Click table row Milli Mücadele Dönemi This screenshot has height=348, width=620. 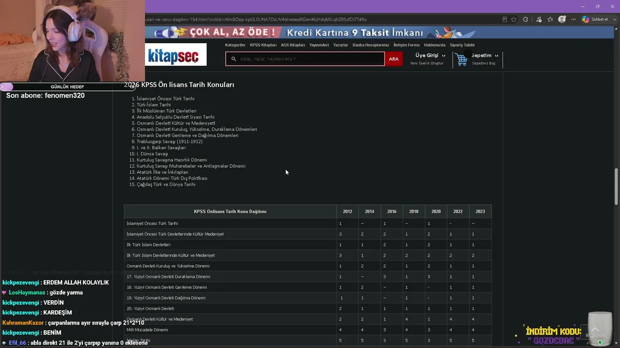point(308,330)
